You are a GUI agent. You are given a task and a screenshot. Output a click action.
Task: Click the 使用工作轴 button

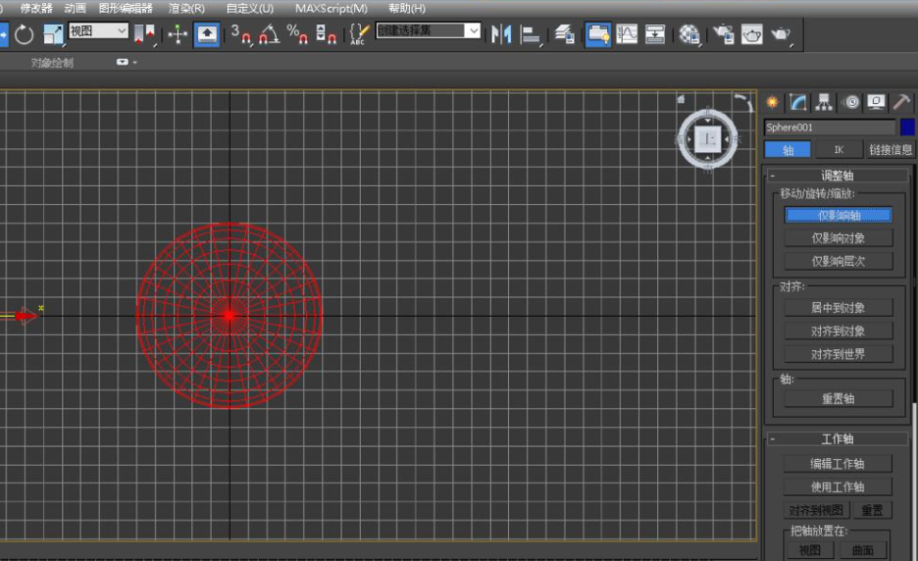tap(838, 487)
